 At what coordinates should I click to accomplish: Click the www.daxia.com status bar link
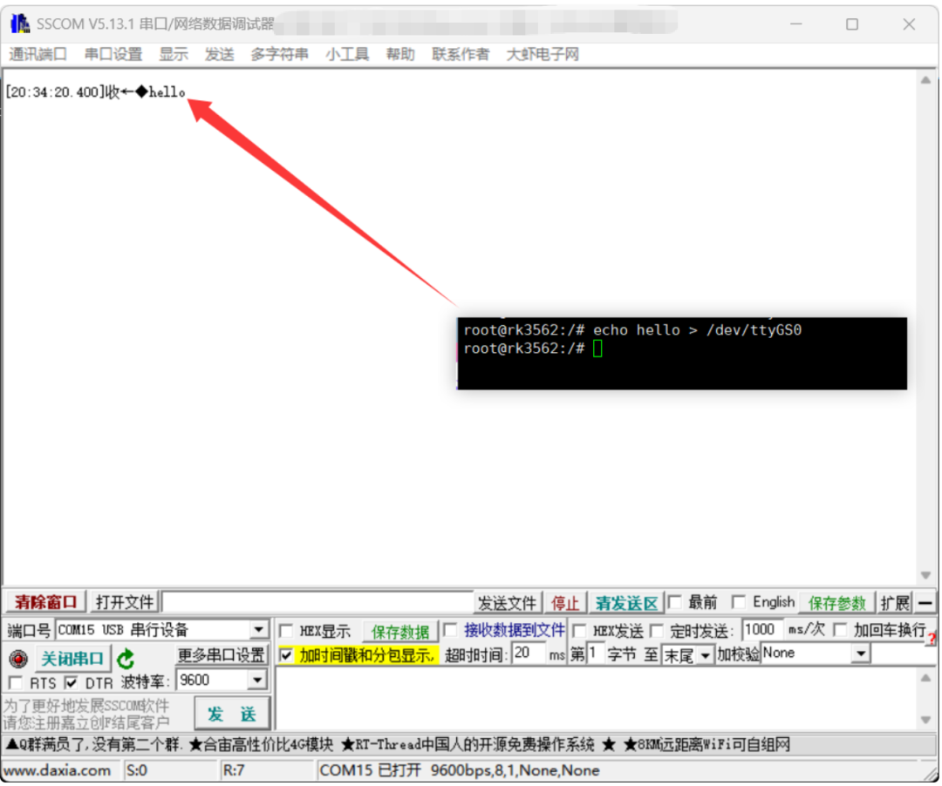pos(57,771)
